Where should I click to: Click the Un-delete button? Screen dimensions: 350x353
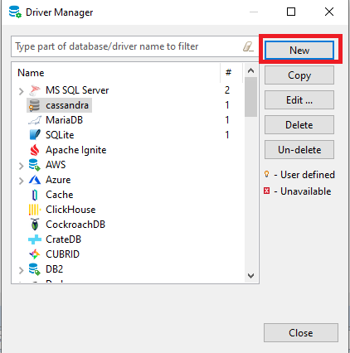(299, 150)
